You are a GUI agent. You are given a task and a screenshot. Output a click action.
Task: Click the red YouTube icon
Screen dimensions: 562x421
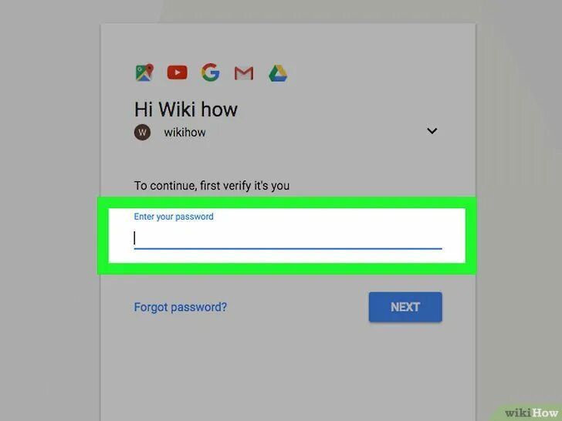tap(177, 72)
